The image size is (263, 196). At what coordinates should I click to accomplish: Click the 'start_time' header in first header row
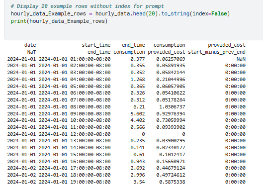96,45
